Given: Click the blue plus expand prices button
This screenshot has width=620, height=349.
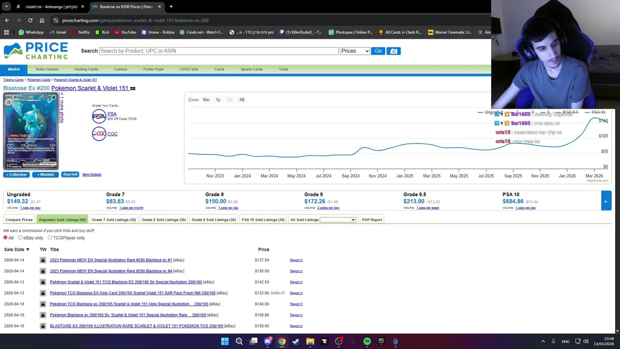Looking at the screenshot, I should point(605,201).
